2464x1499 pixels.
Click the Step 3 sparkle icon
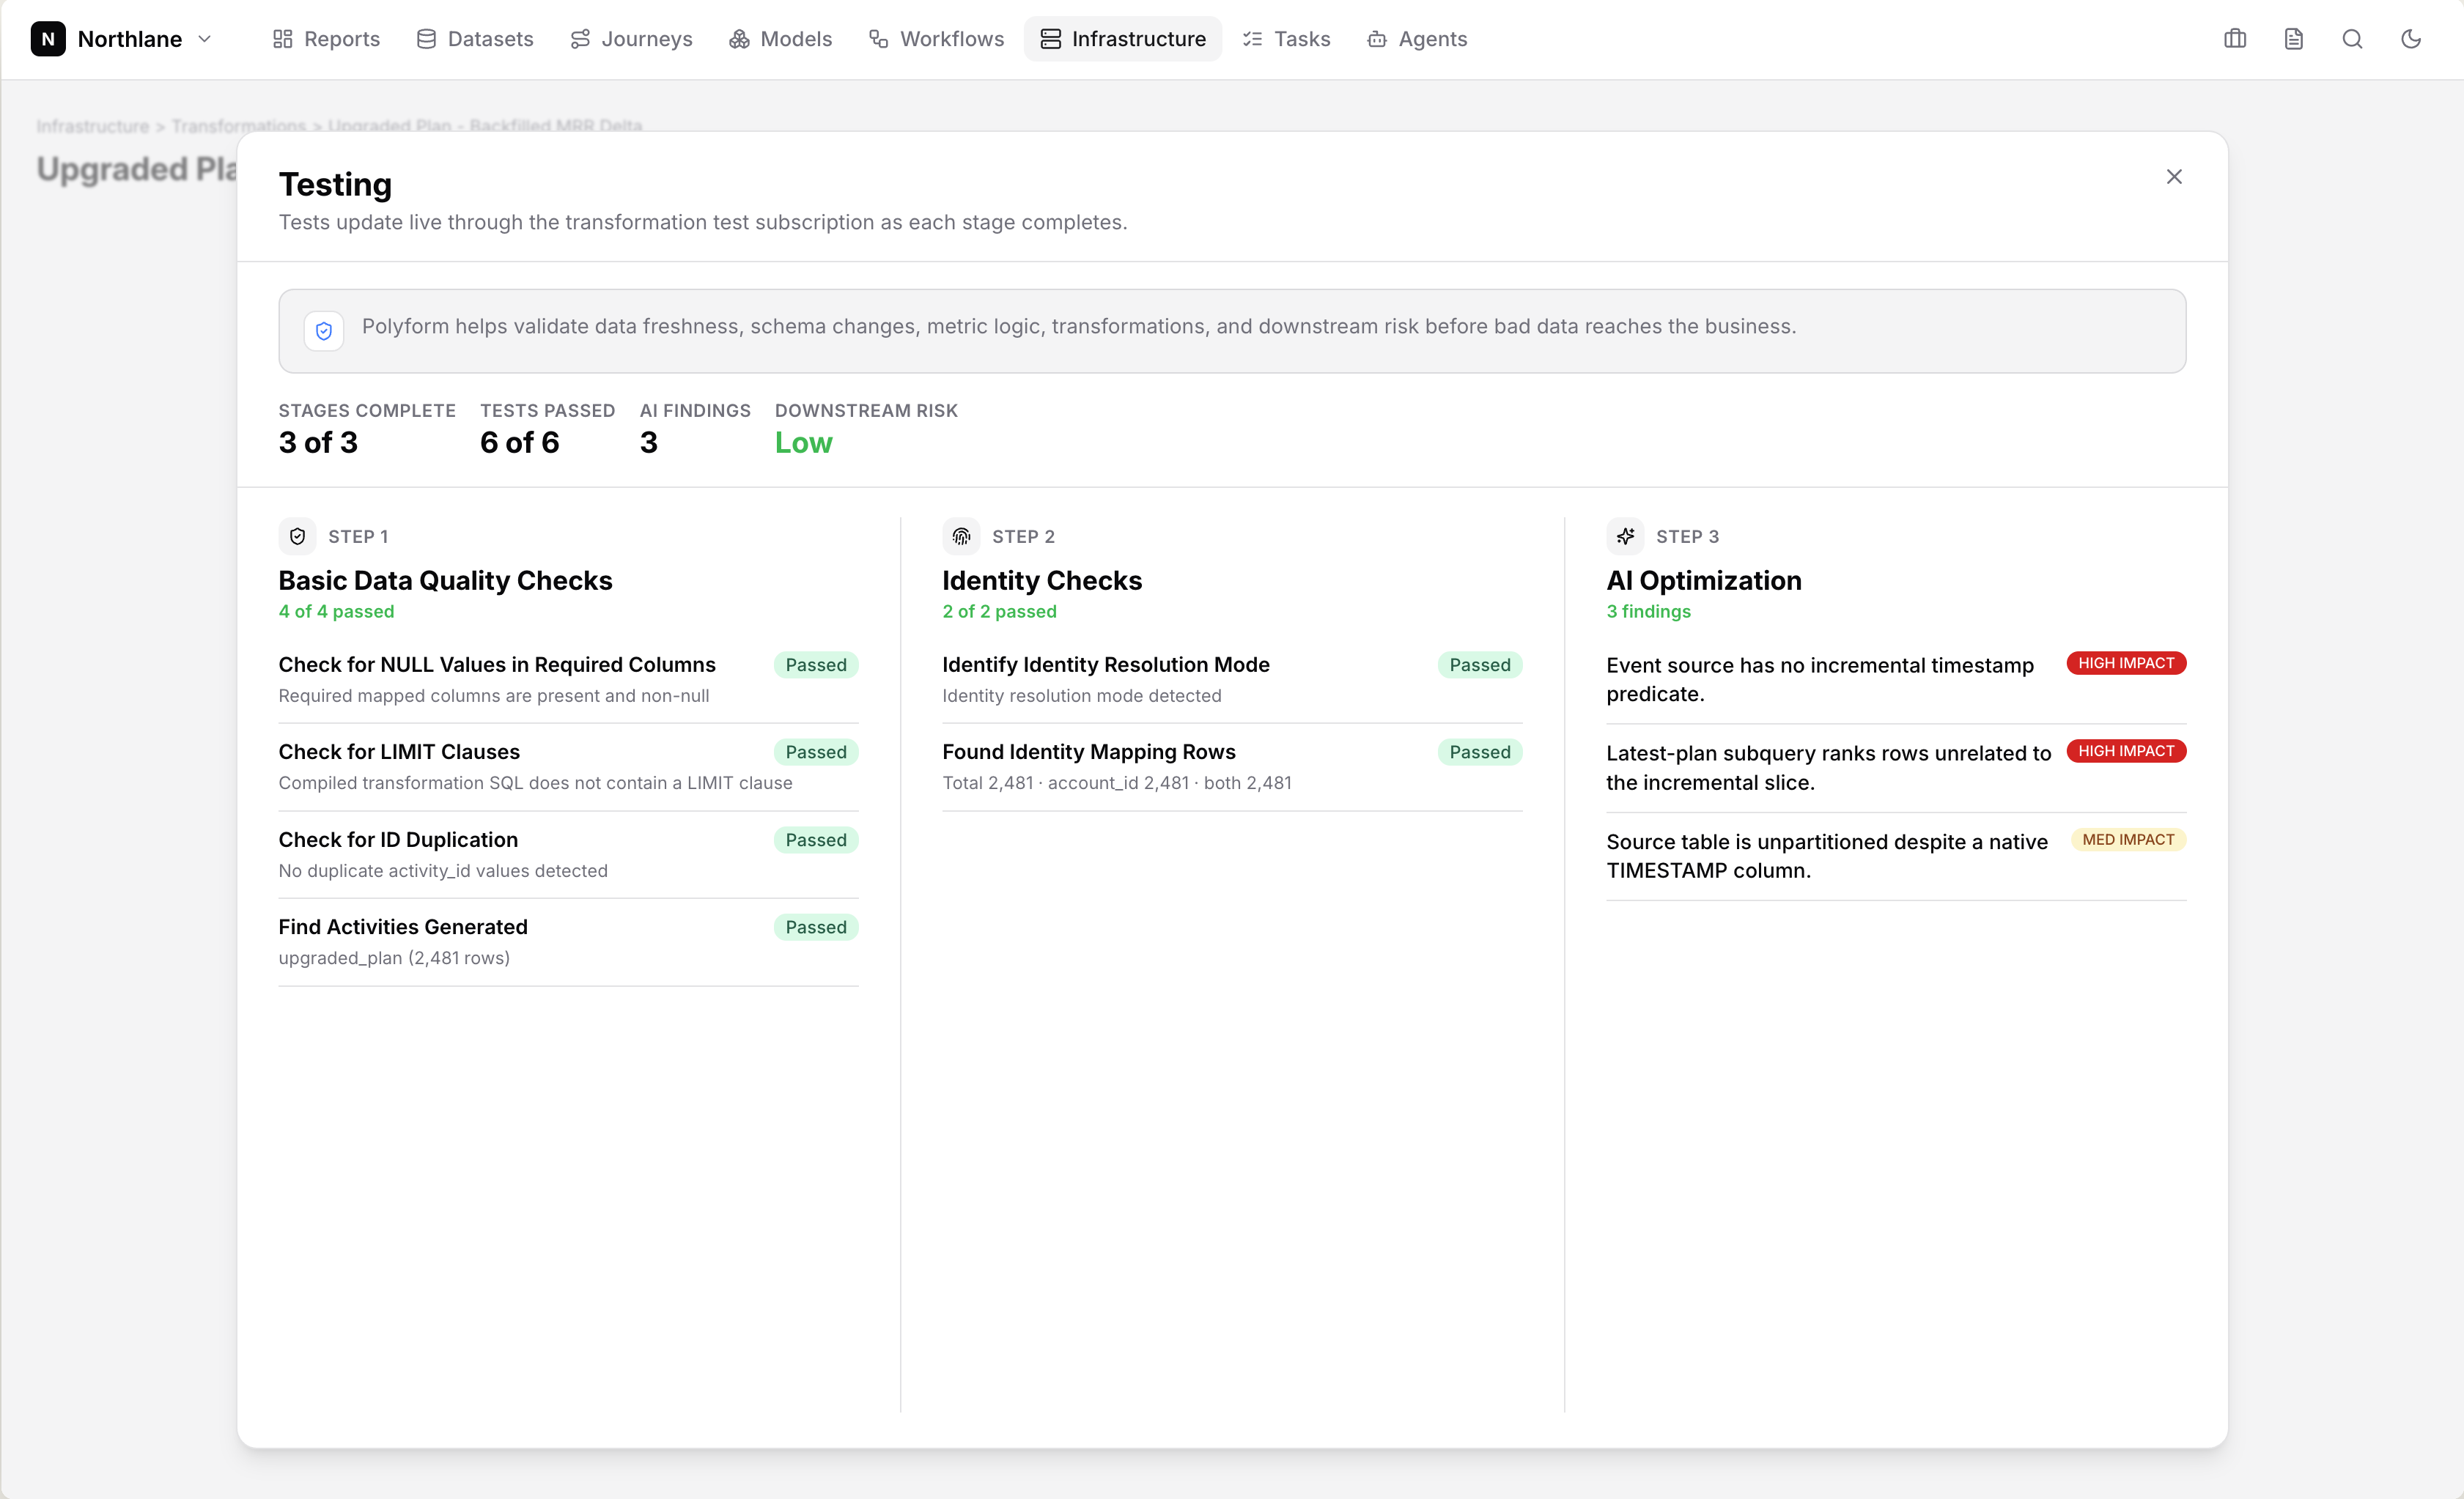(1625, 536)
